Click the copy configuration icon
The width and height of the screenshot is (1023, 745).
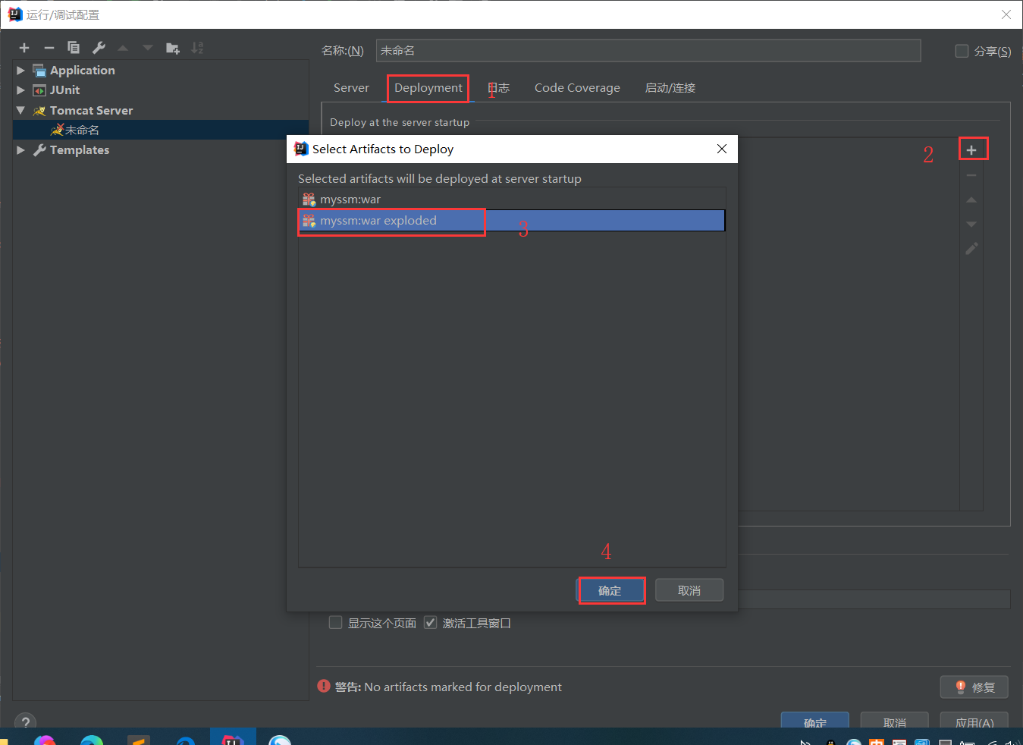pos(74,47)
